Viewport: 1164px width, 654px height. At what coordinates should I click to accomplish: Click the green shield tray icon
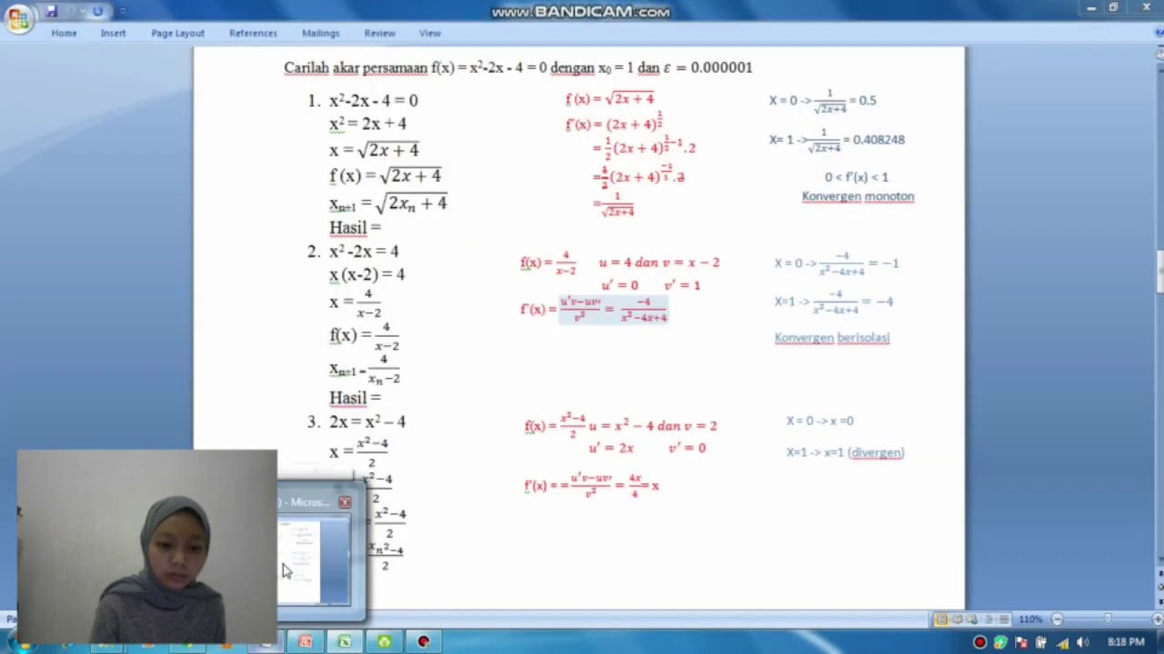(x=1000, y=642)
